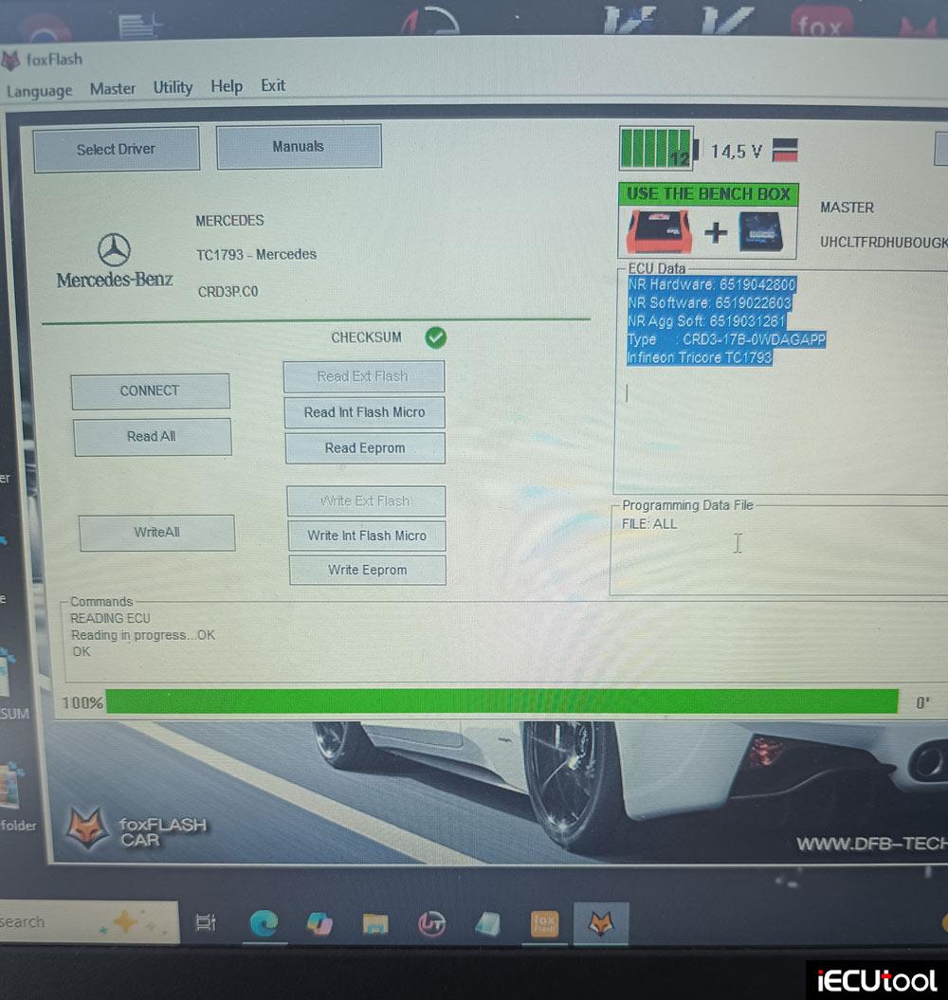Click the green 100% progress bar
948x1000 pixels.
click(502, 700)
